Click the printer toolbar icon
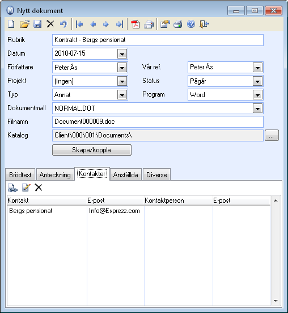 (x=178, y=24)
